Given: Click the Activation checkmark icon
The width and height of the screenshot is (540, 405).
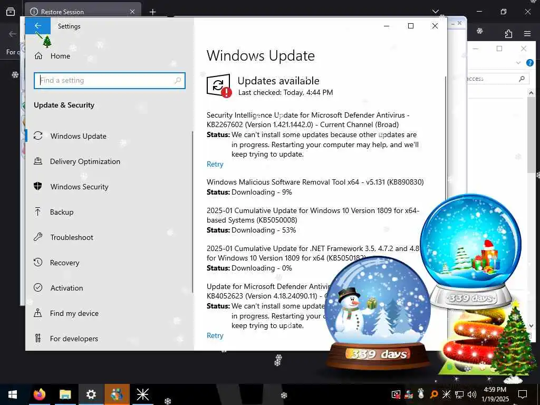Looking at the screenshot, I should pyautogui.click(x=38, y=287).
